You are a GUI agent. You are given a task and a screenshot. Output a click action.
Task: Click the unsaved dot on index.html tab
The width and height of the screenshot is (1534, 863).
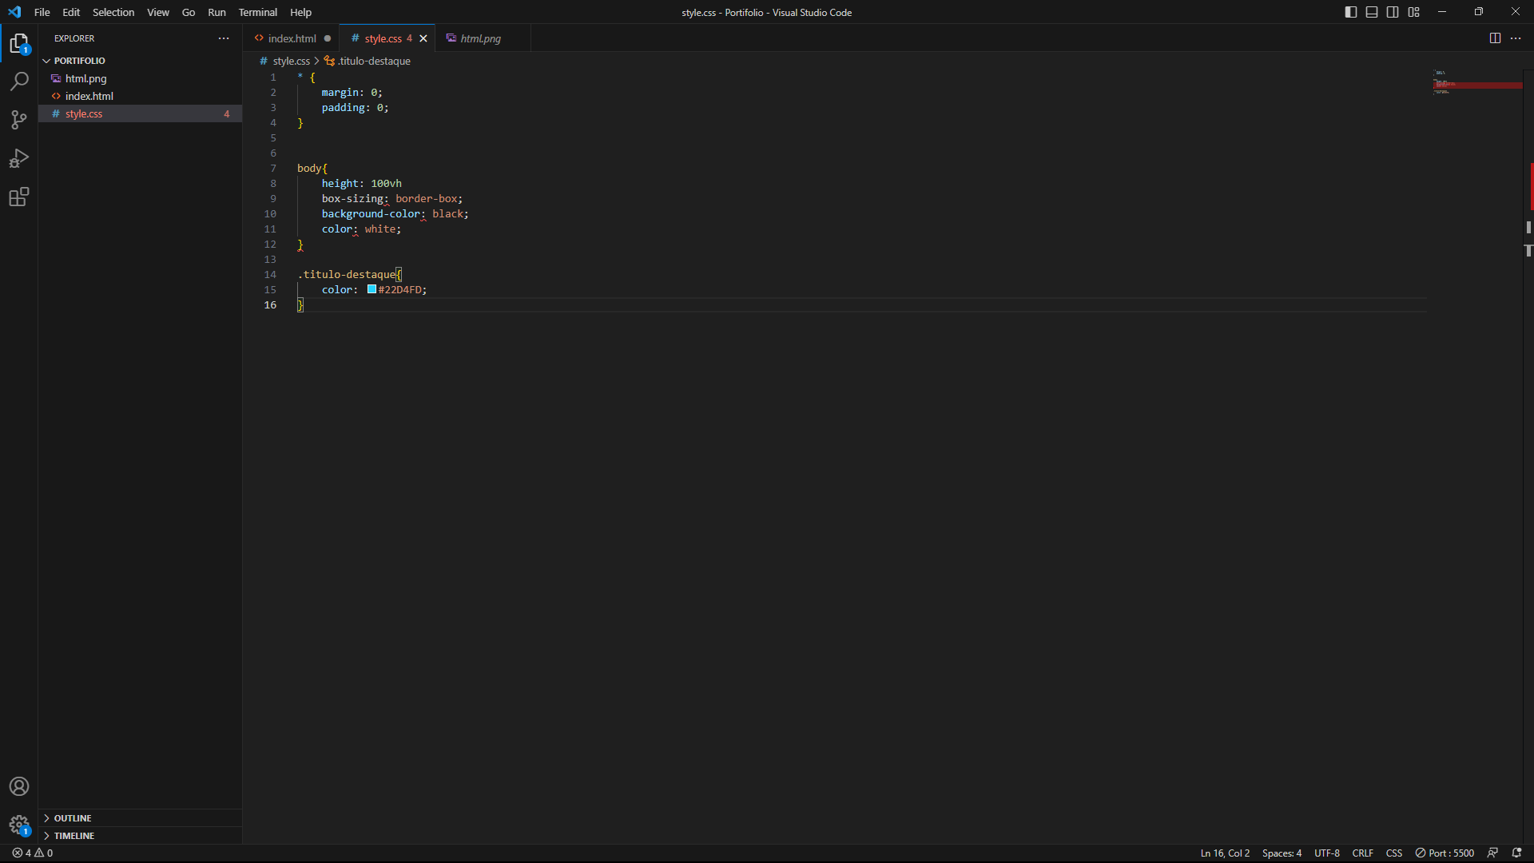click(328, 38)
